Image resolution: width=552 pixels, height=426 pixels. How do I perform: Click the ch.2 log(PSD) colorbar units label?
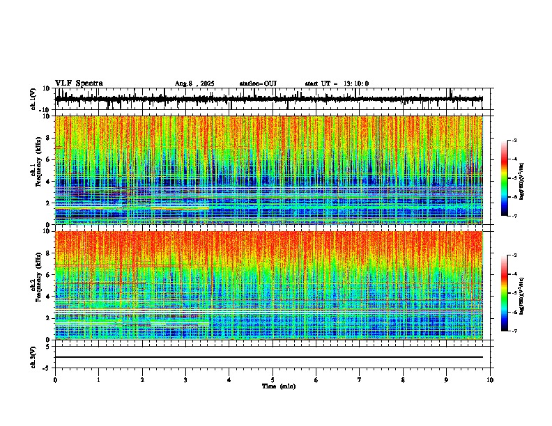point(522,296)
